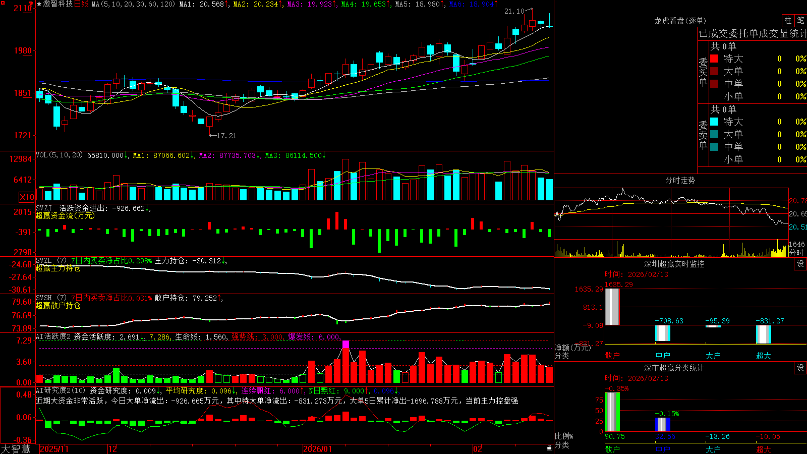Click the MA2: 20.234 value

pyautogui.click(x=255, y=4)
